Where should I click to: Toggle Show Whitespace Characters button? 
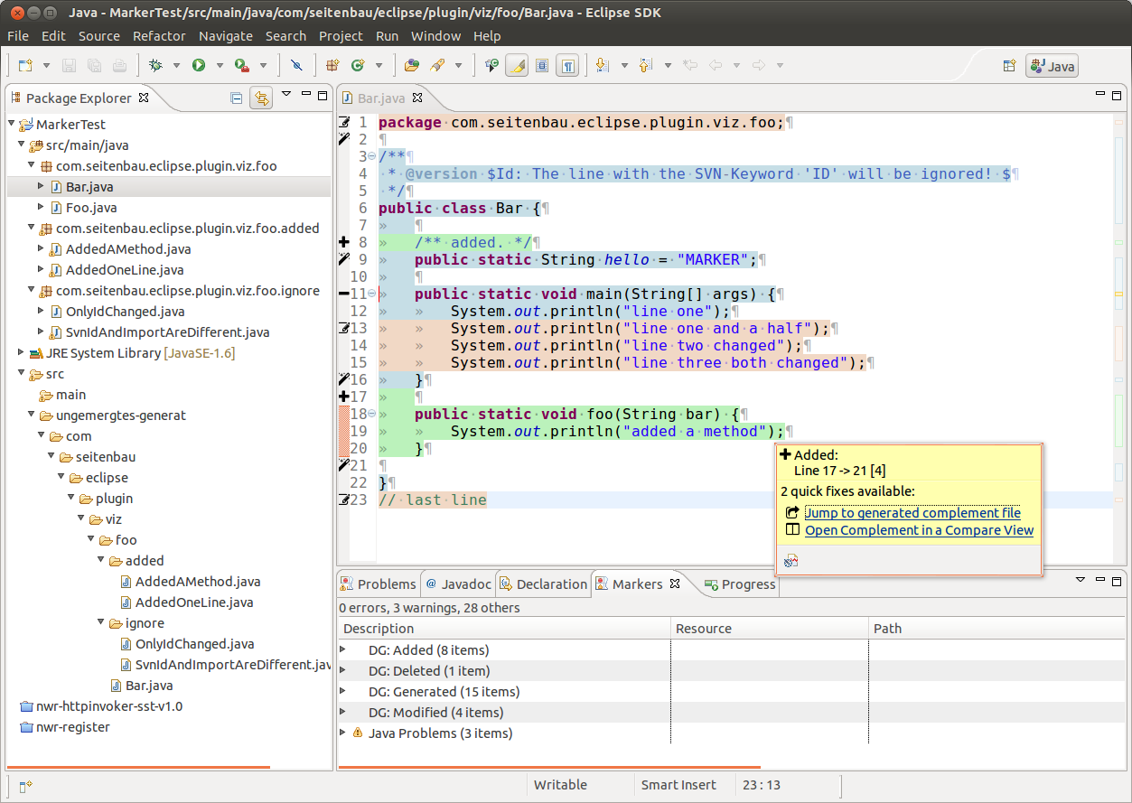[x=567, y=65]
